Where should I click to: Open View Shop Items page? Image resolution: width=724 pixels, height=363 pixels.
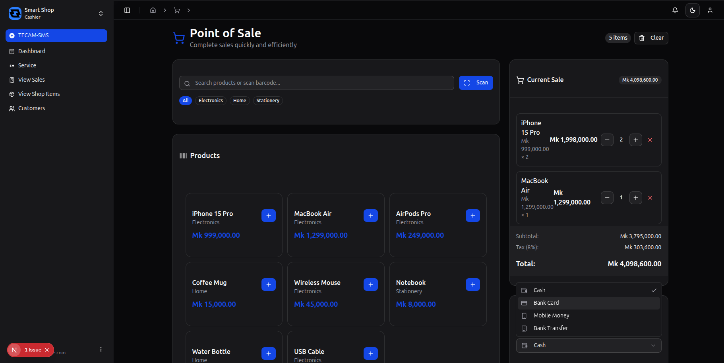coord(56,94)
